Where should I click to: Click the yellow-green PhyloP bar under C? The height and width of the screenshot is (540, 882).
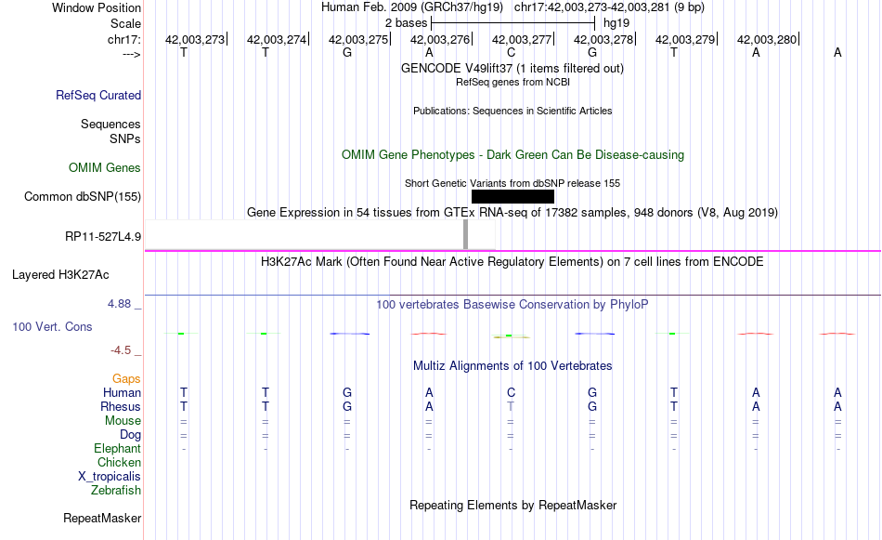point(511,336)
